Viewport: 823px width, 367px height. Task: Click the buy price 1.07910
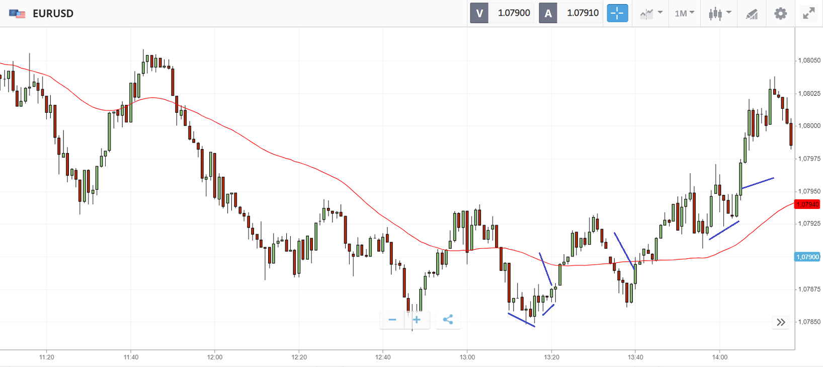583,13
